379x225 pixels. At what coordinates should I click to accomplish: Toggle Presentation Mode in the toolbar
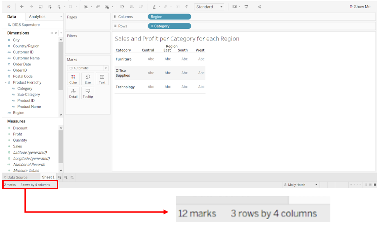pos(246,7)
